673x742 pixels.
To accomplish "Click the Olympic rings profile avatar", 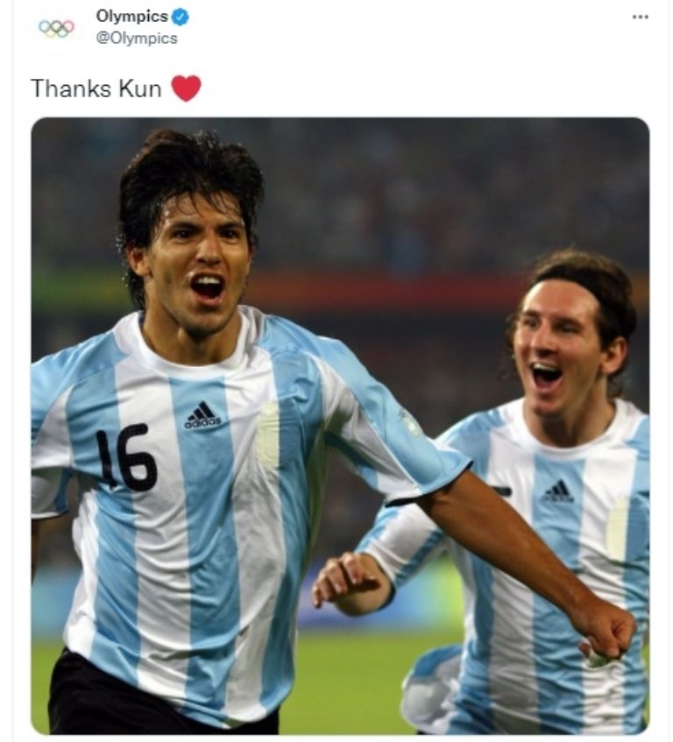I will pyautogui.click(x=56, y=28).
